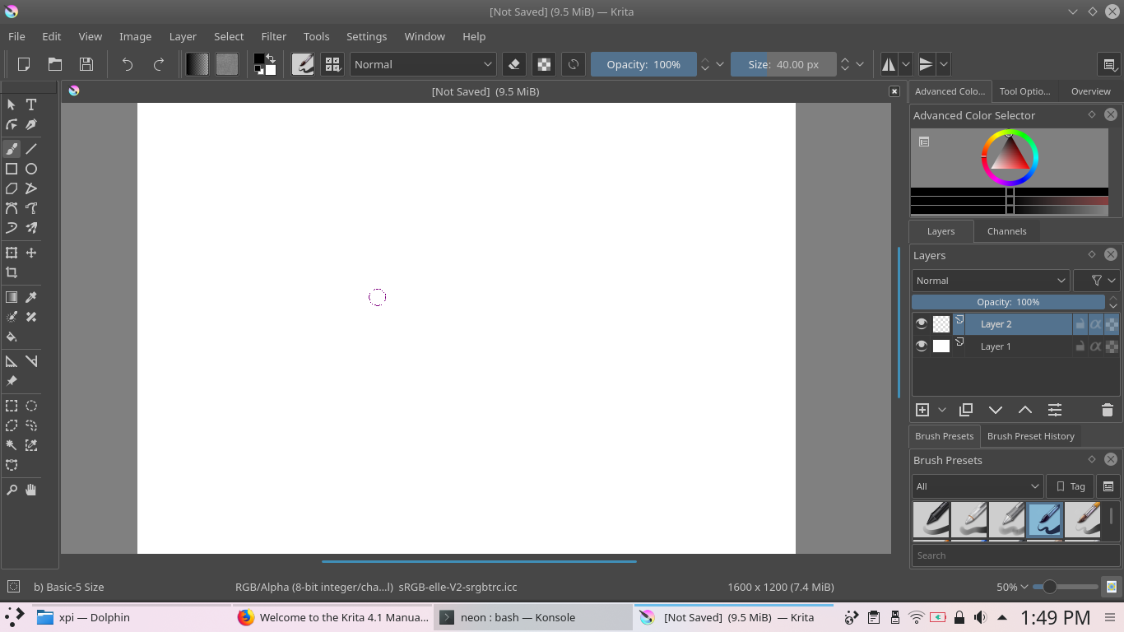Screen dimensions: 1124x632
Task: Select the Transform tool
Action: point(12,252)
